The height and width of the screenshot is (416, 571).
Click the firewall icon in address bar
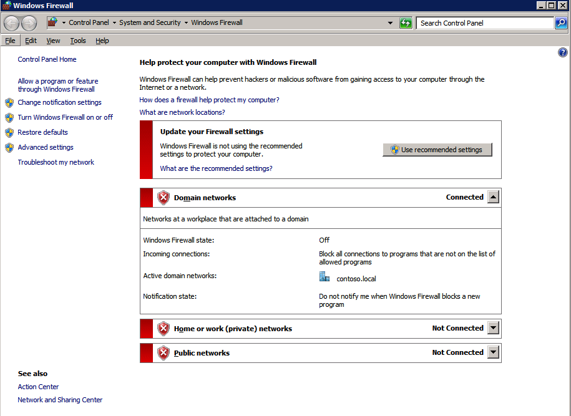coord(53,22)
